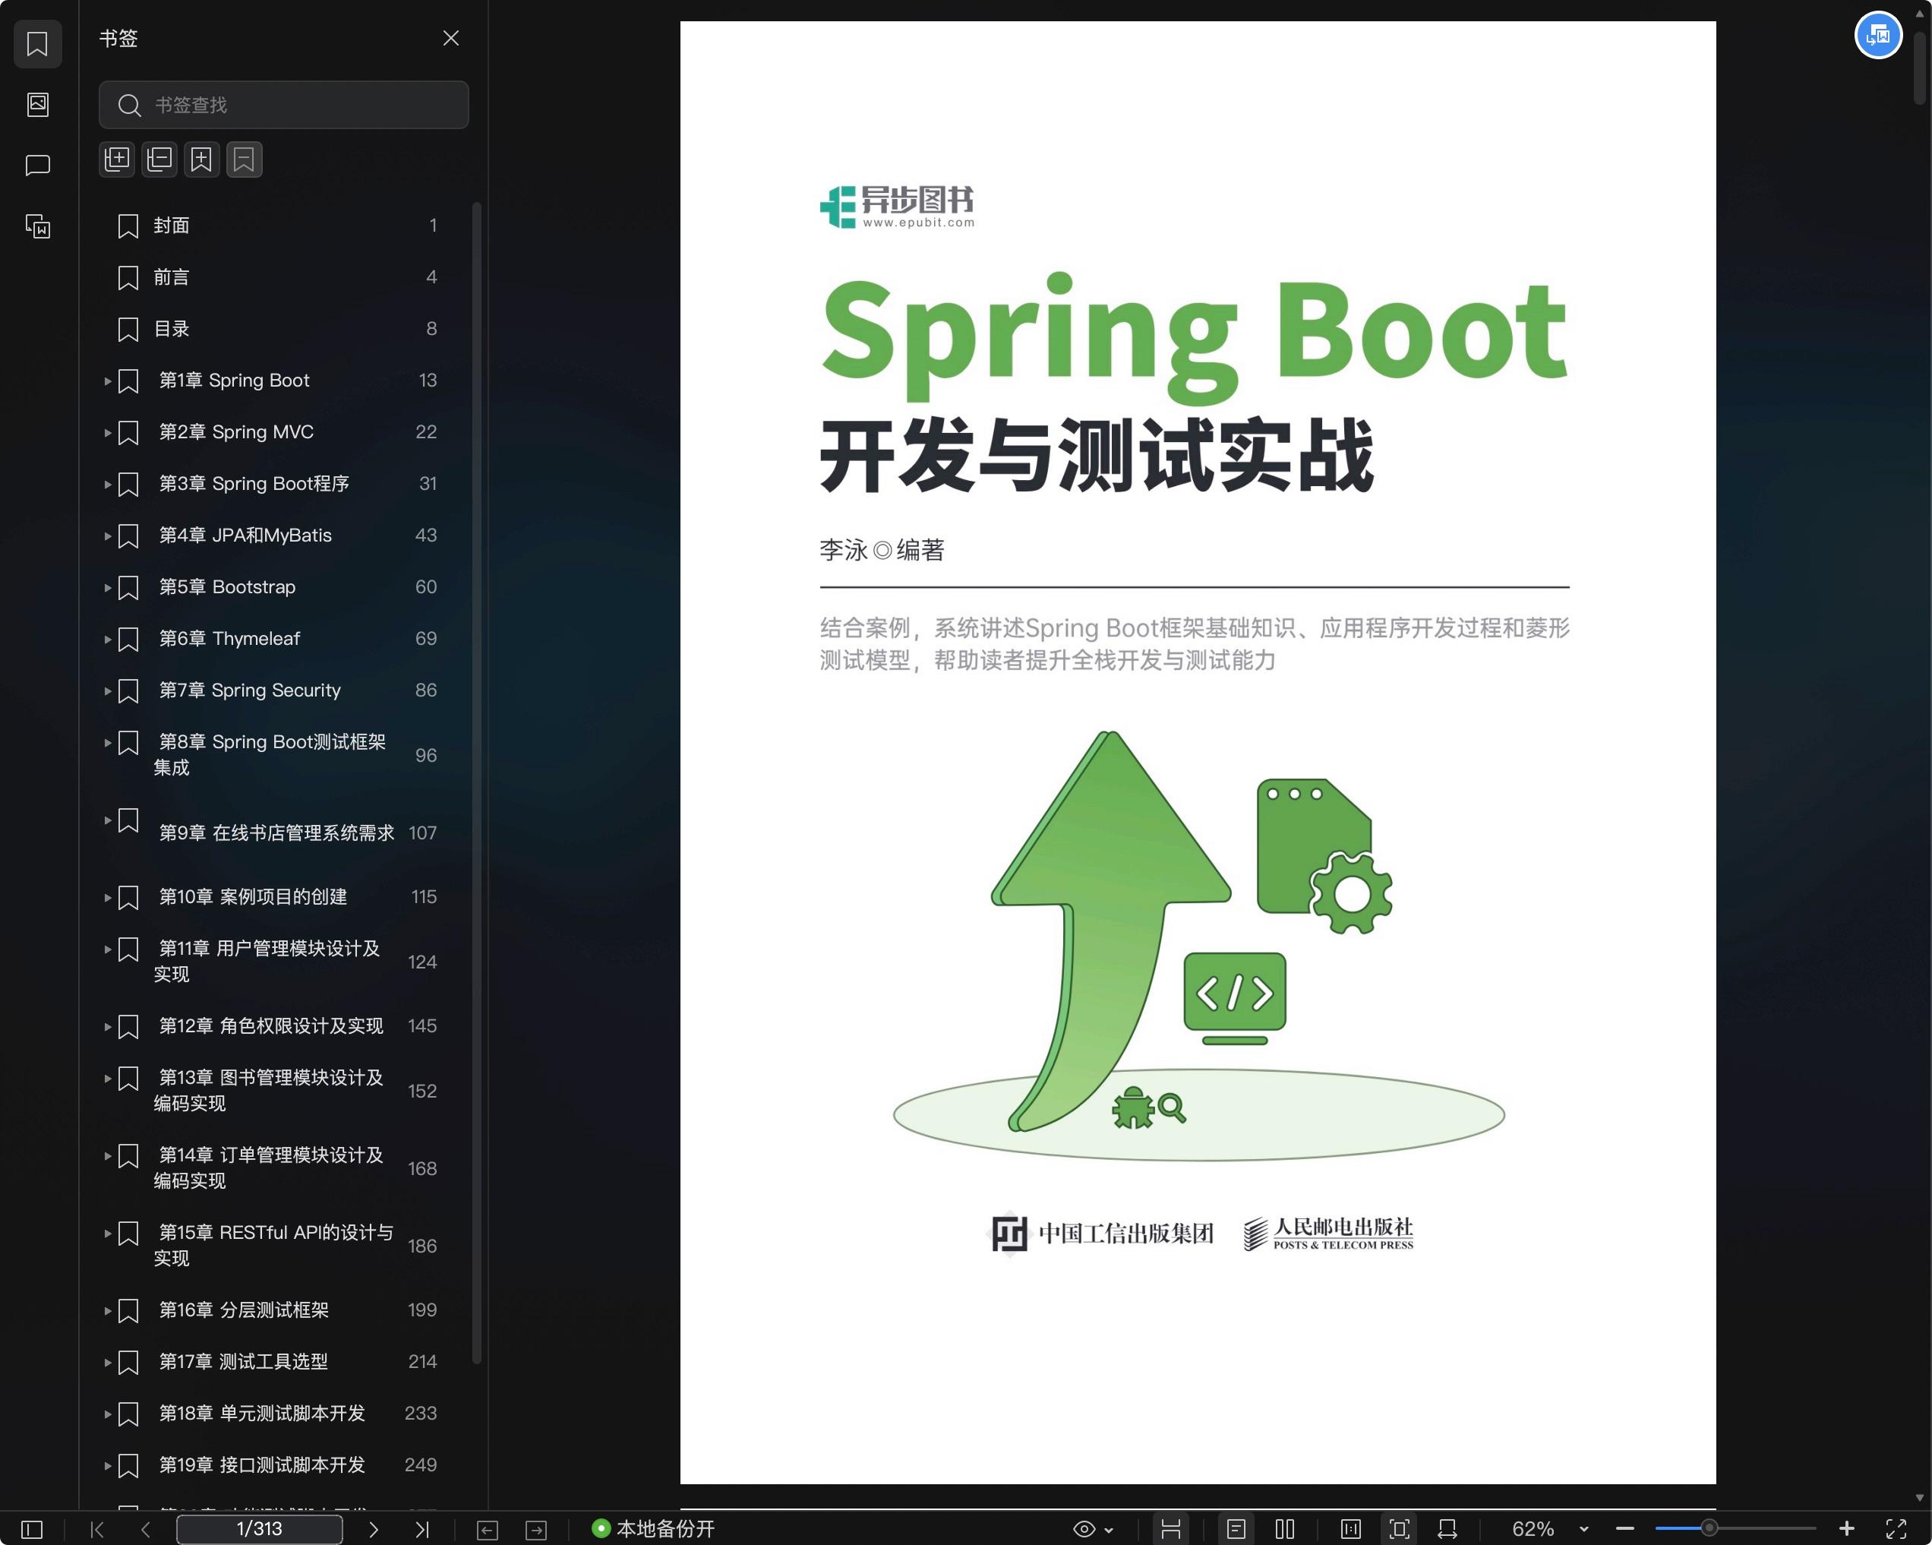Toggle continuous scrolling page icon
This screenshot has height=1545, width=1932.
tap(1170, 1529)
